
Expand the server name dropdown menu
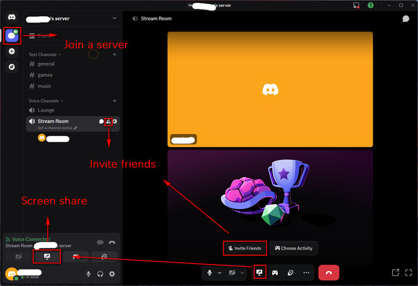[115, 18]
